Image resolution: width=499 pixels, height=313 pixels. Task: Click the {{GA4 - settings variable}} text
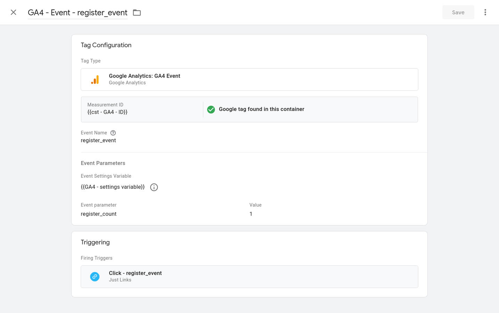click(x=113, y=187)
